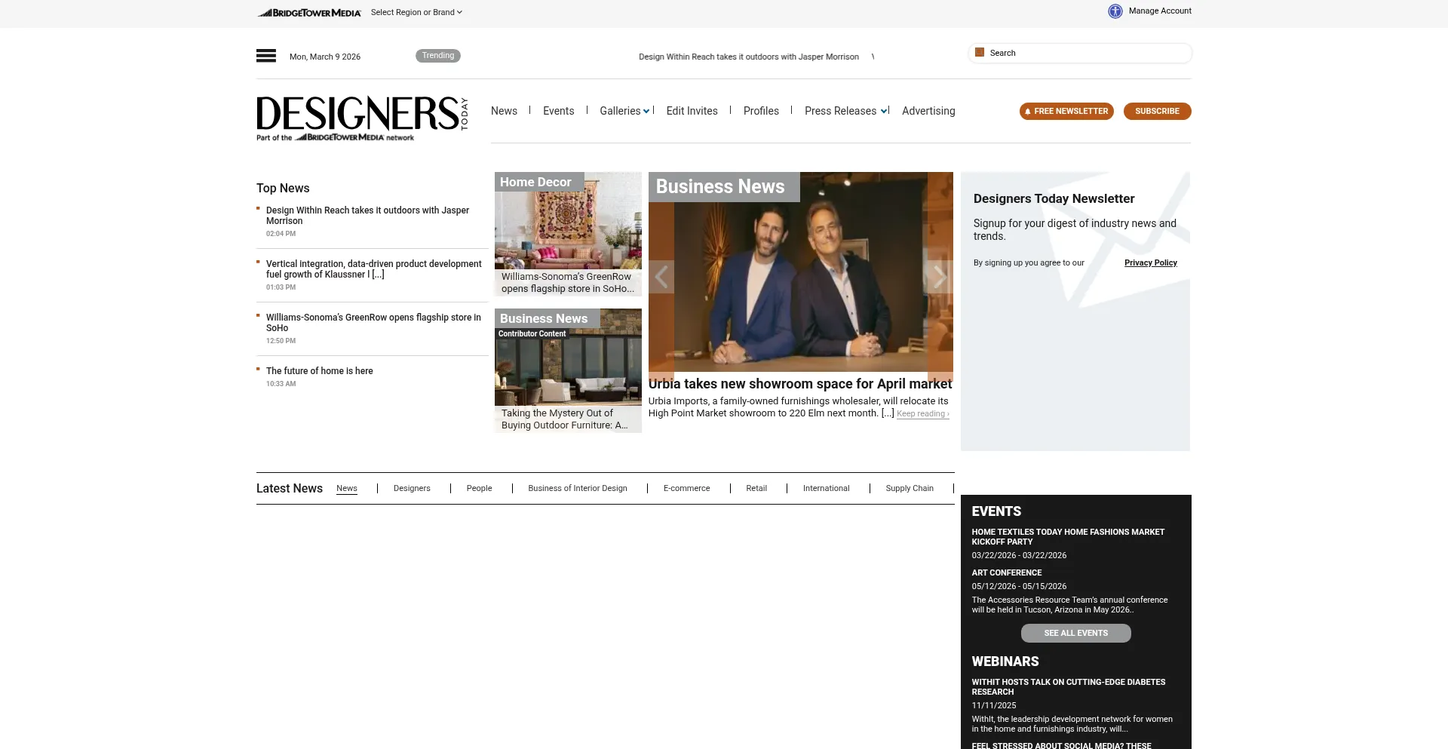The width and height of the screenshot is (1448, 749).
Task: Click the '05/12/2026 - 05/15/2026' event date
Action: click(1019, 586)
